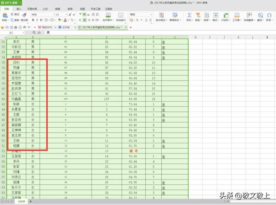This screenshot has width=276, height=205.
Task: Switch to the View (视图) ribbon tab
Action: point(82,9)
